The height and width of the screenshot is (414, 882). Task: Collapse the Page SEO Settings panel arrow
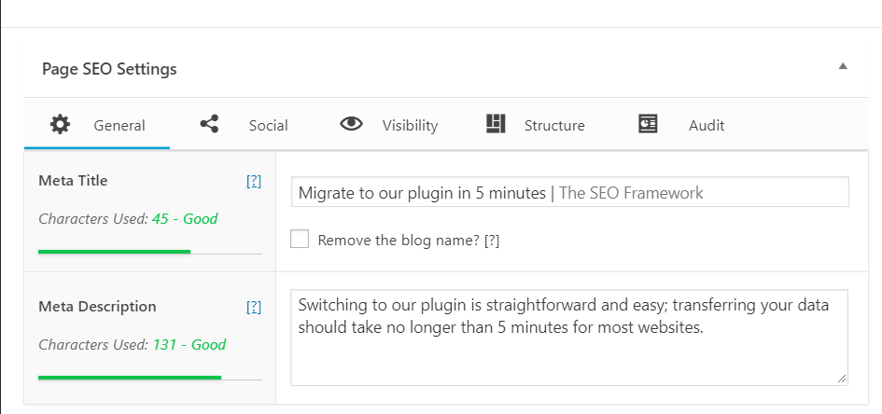[x=843, y=65]
